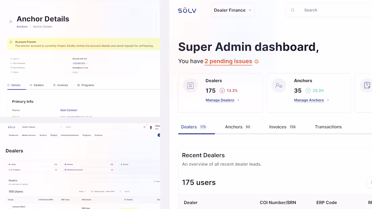Switch to Invoices tab in Anchor Details
Viewport: 372px width, 209px height.
tap(61, 85)
